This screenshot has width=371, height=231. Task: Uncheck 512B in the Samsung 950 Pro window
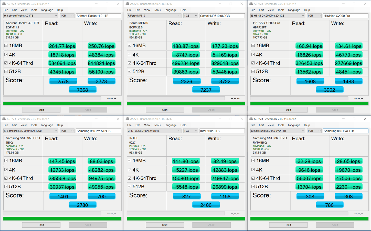pyautogui.click(x=6, y=187)
